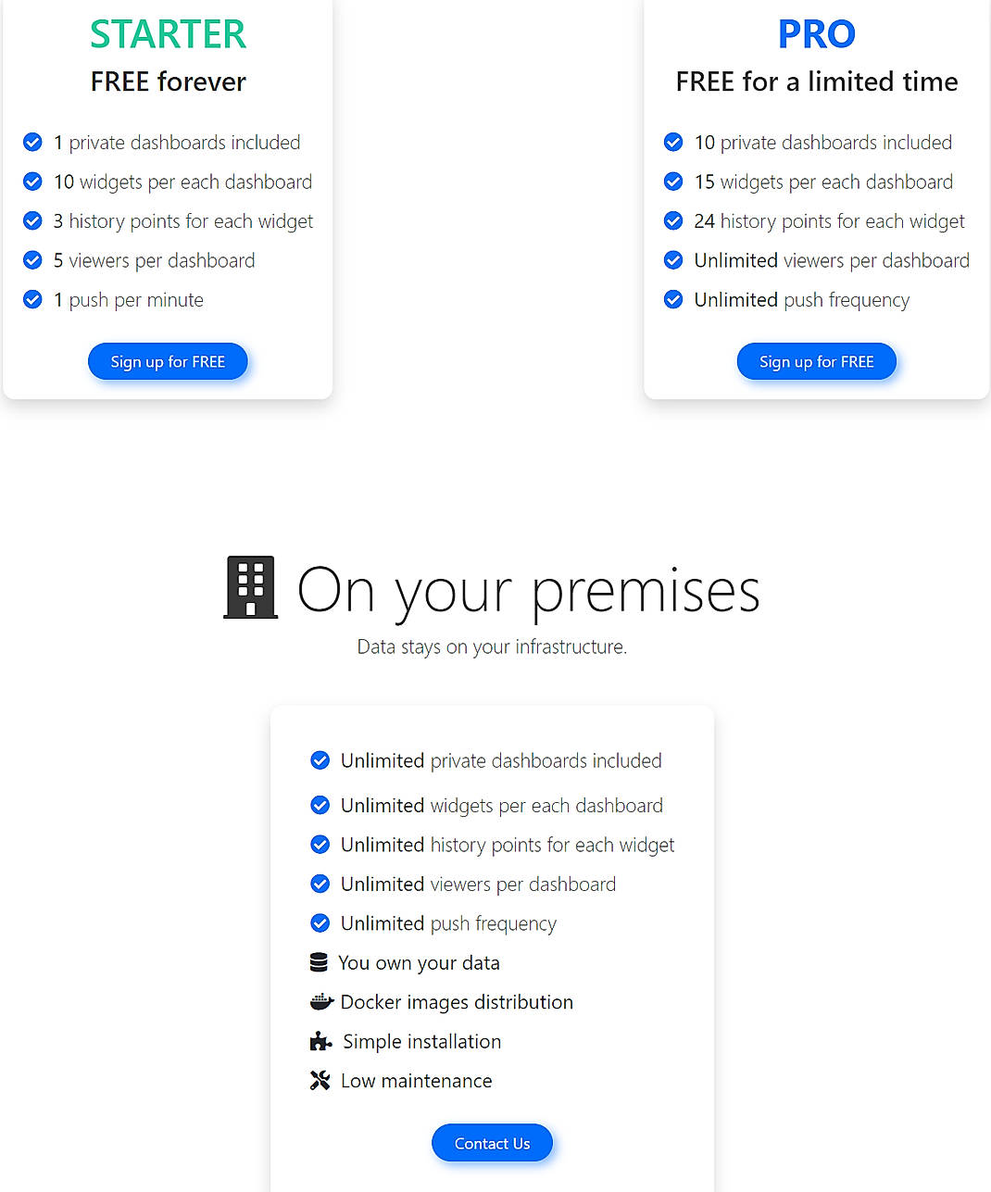Click the checkmark beside 1 private dashboards included

tap(32, 142)
